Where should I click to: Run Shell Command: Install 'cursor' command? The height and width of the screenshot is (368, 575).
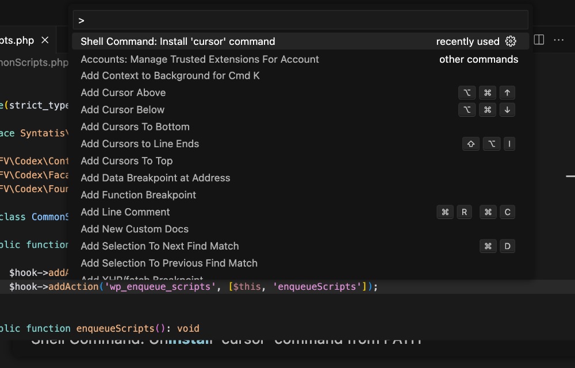(300, 41)
